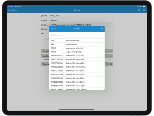
Task: Select AGWB Abgaswartung Benzin
Action: tap(77, 48)
